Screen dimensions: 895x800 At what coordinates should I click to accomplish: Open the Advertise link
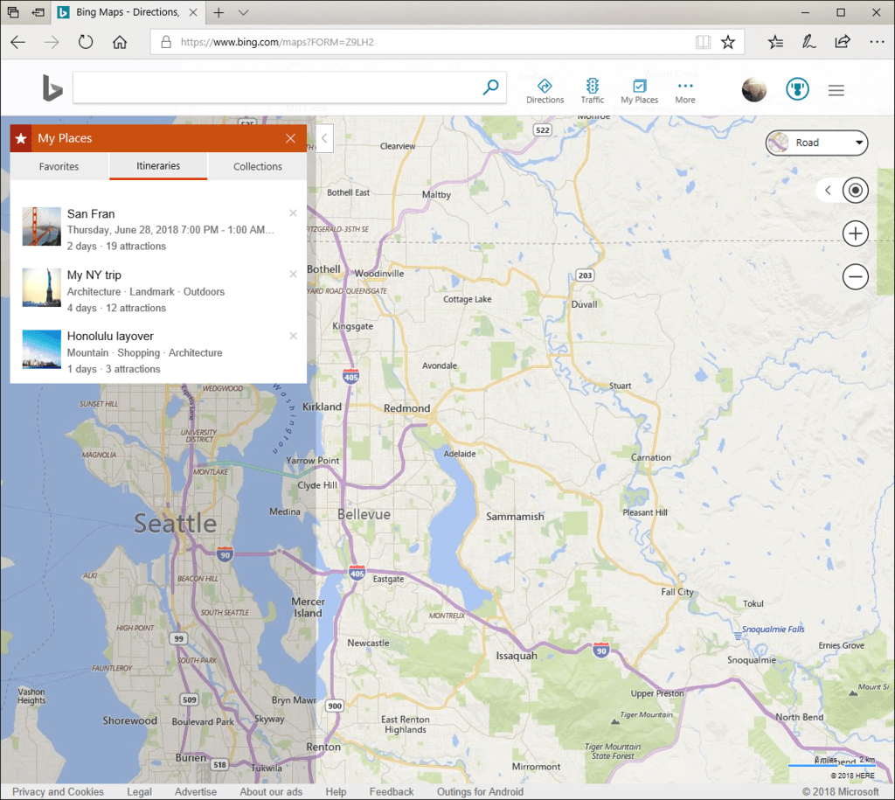196,791
